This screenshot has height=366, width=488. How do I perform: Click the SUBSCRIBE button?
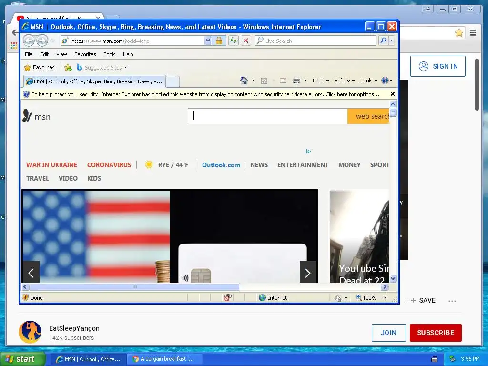pos(436,333)
